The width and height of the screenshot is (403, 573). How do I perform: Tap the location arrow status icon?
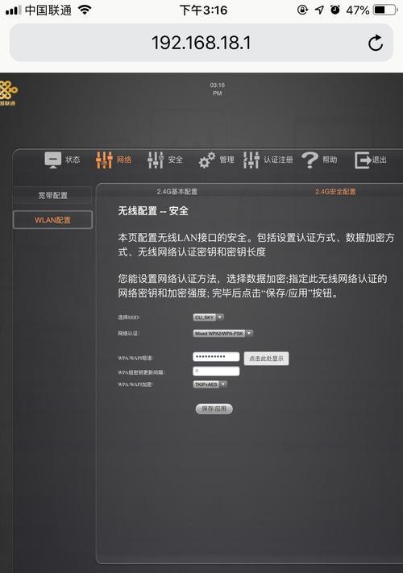point(319,10)
